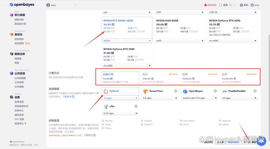This screenshot has height=149, width=270.
Task: Open the TensorFlow 2.8-gpu version dropdown
Action: point(160,98)
